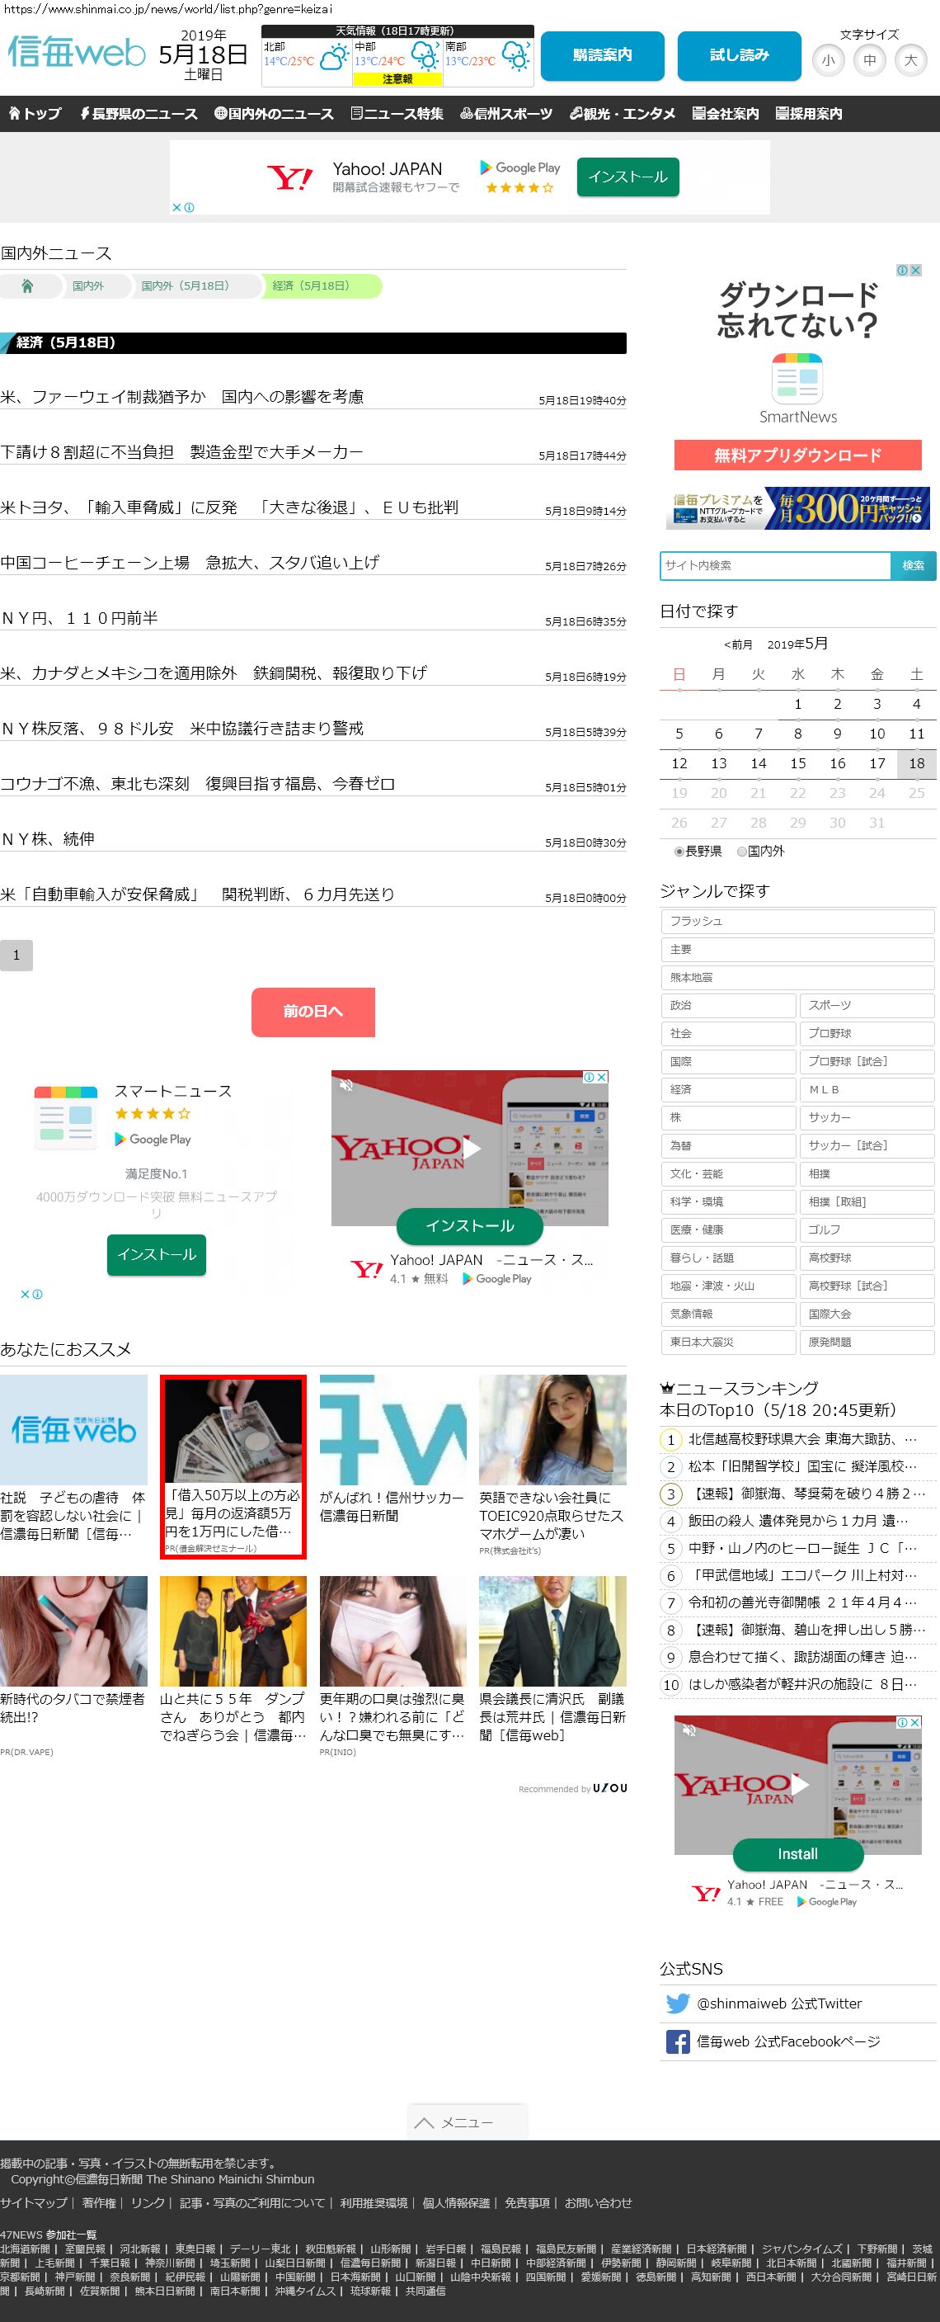The image size is (940, 2322).
Task: Select the 国内外 radio button
Action: 741,851
